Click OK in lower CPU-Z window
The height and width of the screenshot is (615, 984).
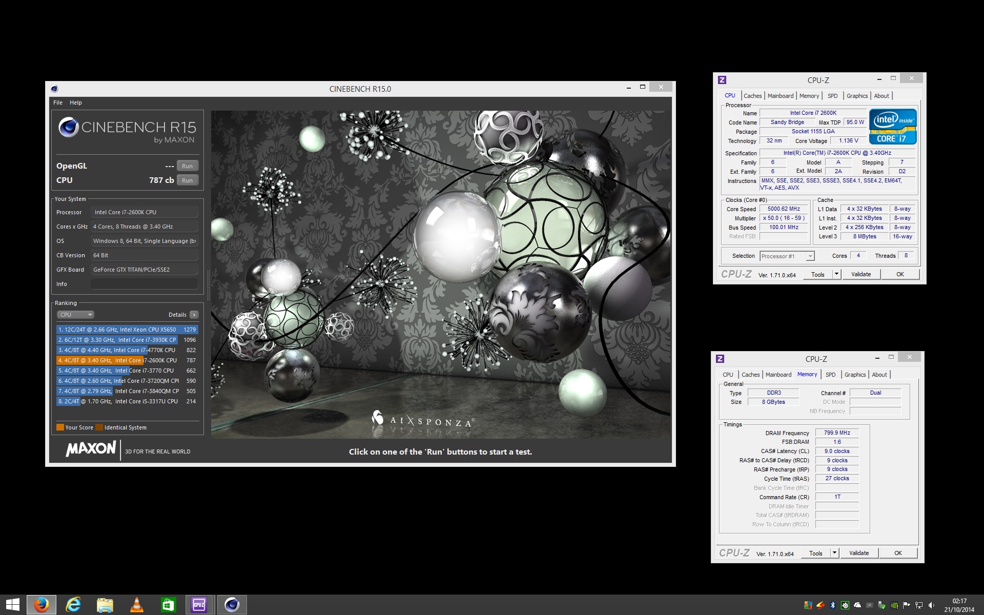898,553
